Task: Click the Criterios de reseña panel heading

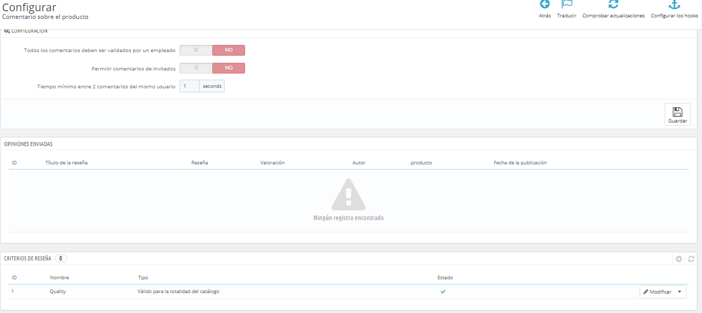Action: point(28,258)
